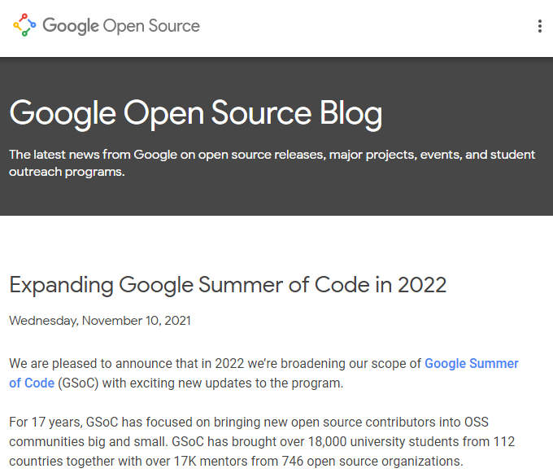
Task: Open the "Expanding Google Summer of Code in 2022" post
Action: 228,285
